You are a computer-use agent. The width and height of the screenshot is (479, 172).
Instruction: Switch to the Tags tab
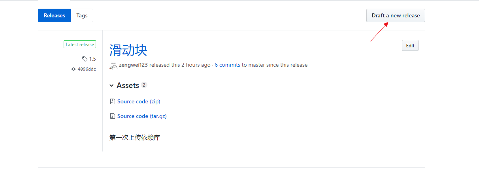pos(82,15)
